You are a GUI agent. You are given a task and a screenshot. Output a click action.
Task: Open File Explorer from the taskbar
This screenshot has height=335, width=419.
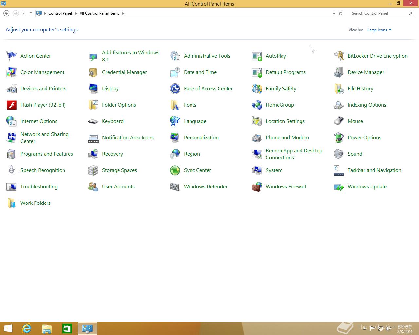coord(47,328)
